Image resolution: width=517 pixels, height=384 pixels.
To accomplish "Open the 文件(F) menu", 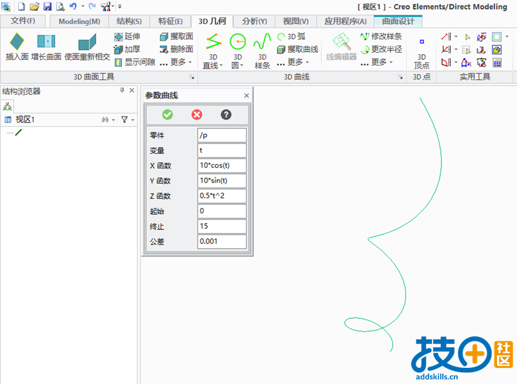I will coord(23,21).
